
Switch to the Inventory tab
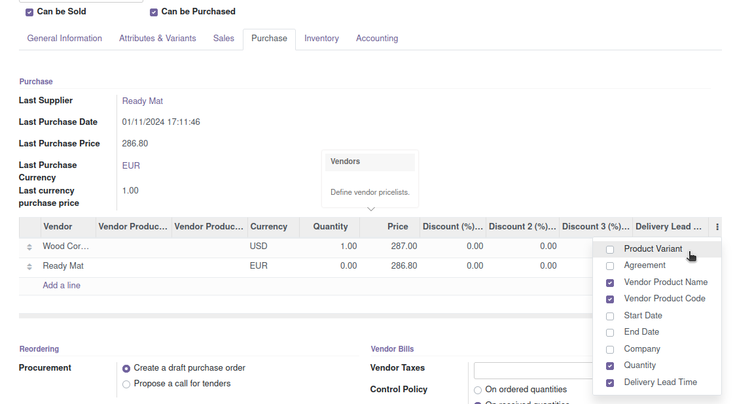321,39
